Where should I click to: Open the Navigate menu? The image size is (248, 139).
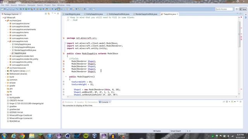31,5
